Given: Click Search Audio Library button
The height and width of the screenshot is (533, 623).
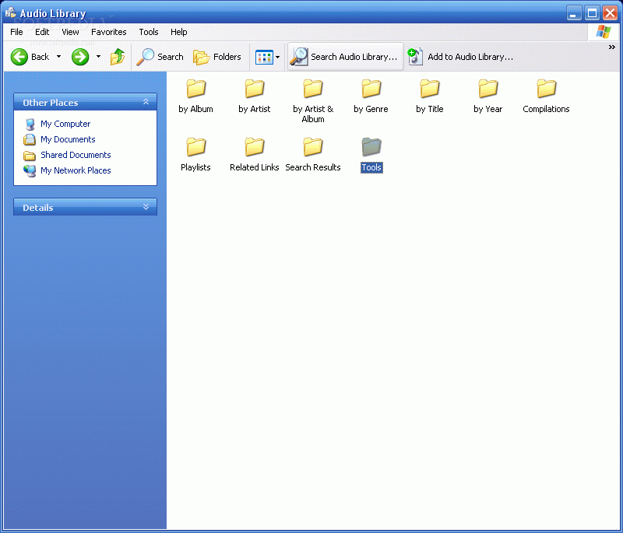Looking at the screenshot, I should coord(345,57).
